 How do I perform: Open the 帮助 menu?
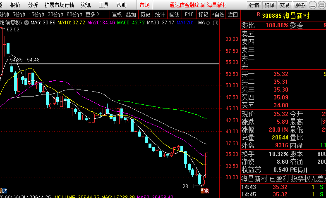[x=121, y=5]
